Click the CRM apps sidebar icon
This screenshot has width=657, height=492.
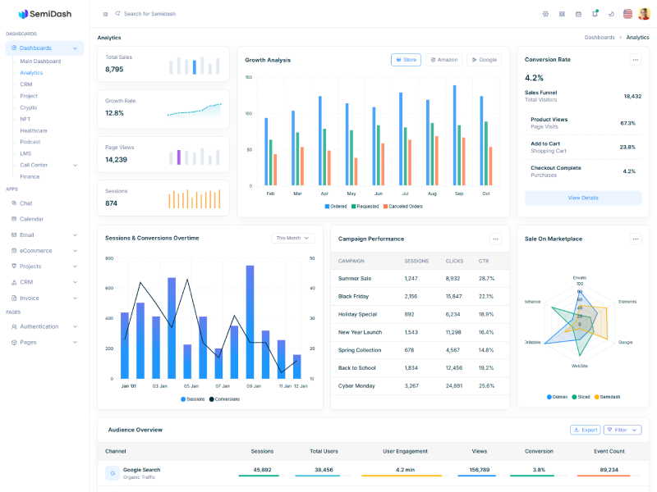pyautogui.click(x=14, y=282)
